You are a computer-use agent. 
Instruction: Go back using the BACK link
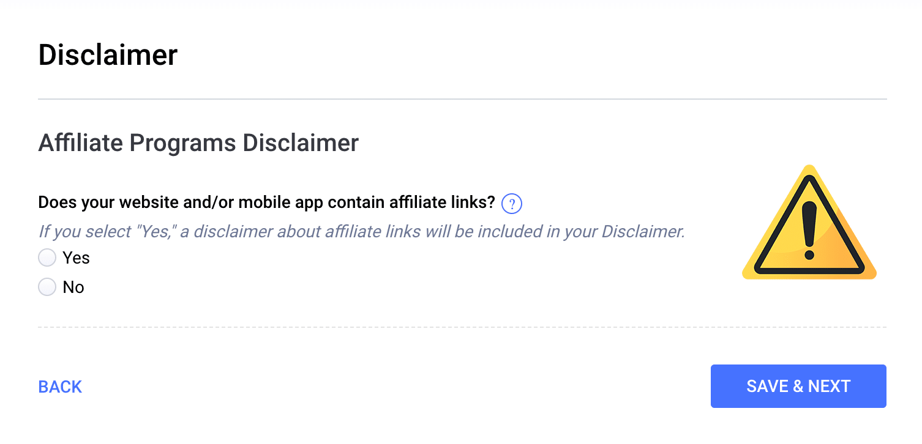[60, 387]
